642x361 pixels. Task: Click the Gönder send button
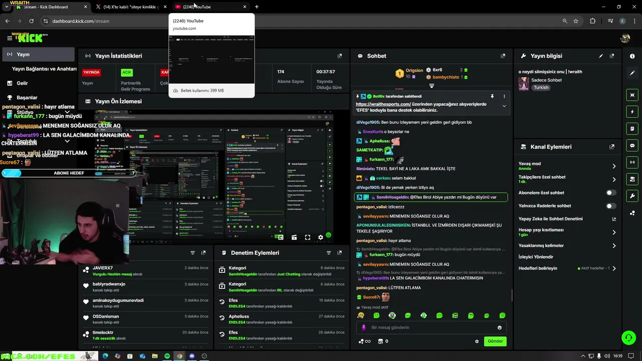point(495,341)
